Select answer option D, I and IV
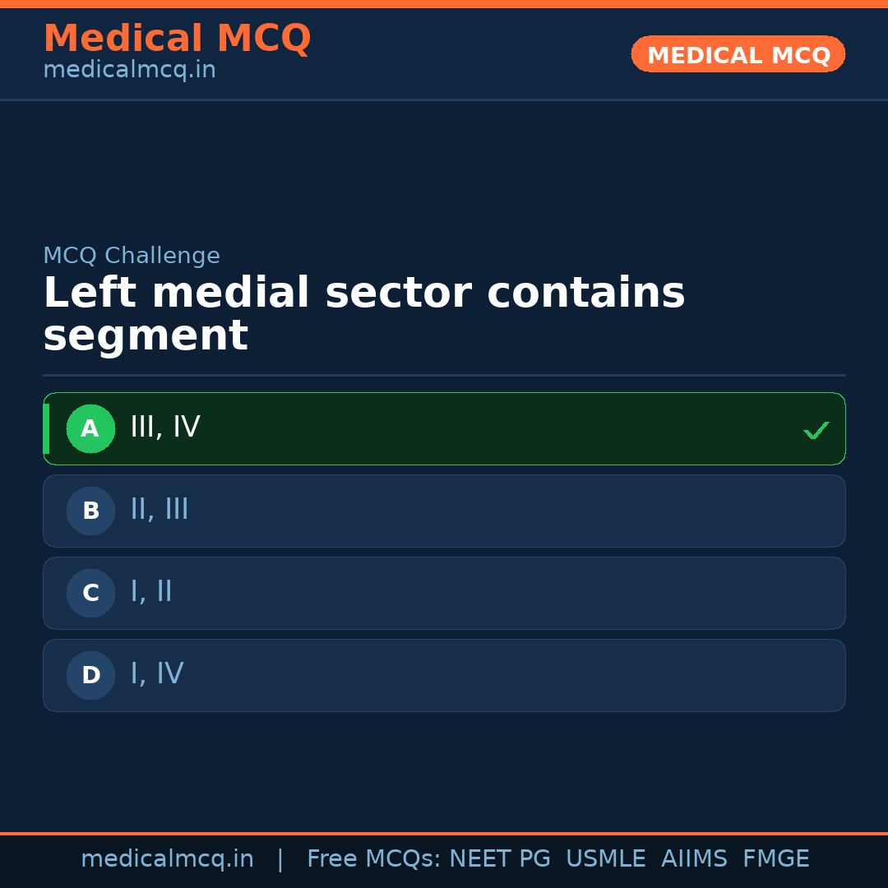The image size is (888, 888). click(x=444, y=675)
